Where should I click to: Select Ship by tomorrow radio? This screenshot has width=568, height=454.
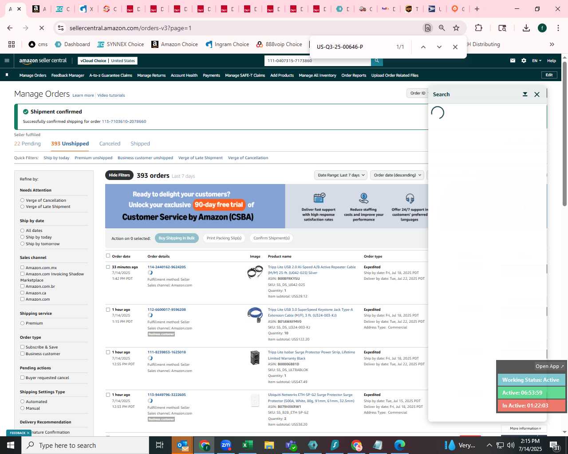point(22,244)
